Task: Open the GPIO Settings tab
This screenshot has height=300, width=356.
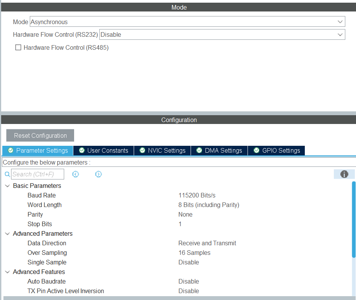Action: pyautogui.click(x=276, y=150)
